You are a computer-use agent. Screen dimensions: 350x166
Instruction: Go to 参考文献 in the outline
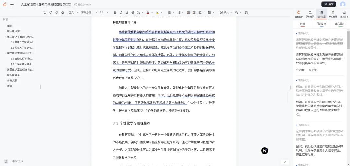tap(12, 81)
